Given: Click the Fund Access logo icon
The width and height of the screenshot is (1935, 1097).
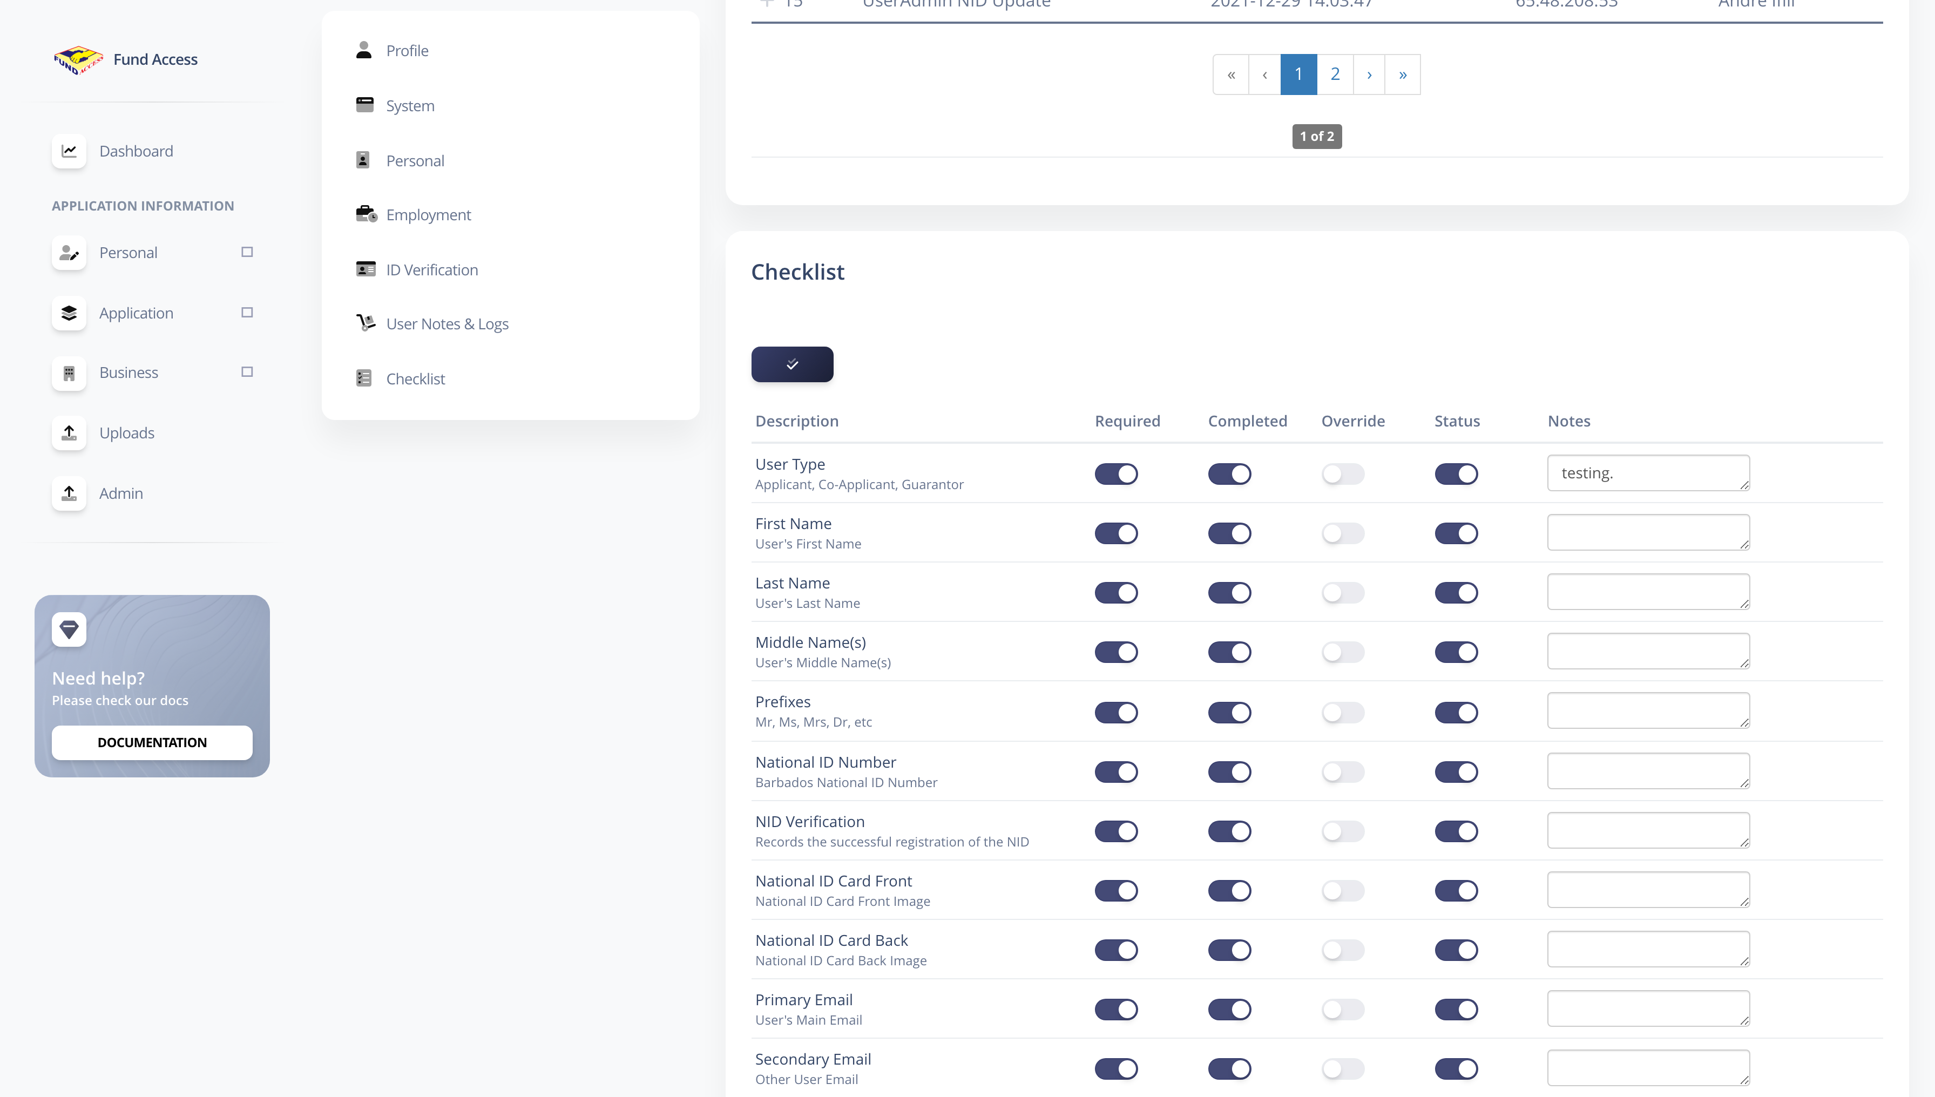Looking at the screenshot, I should coord(78,59).
